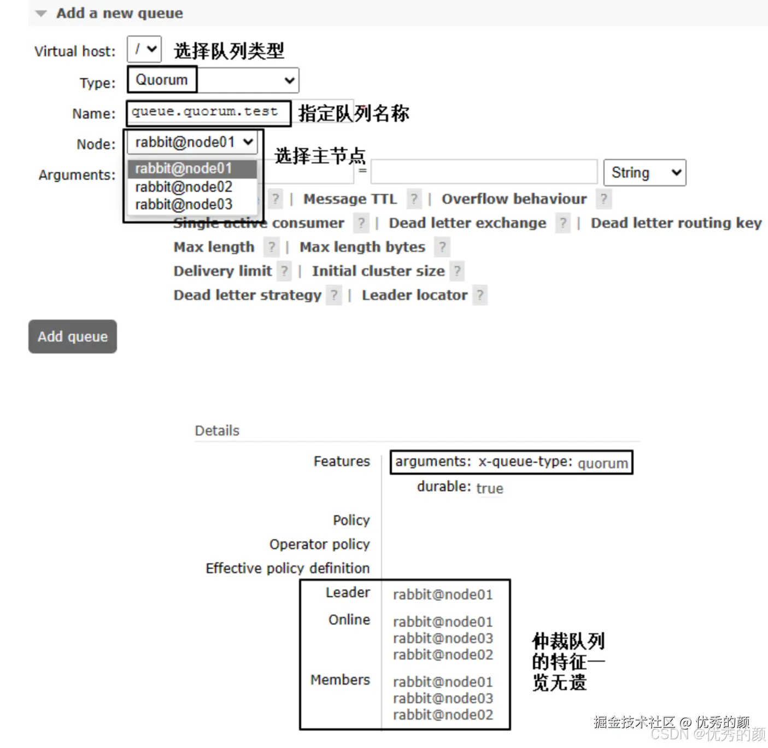
Task: Click the Leader locator help icon
Action: (x=479, y=295)
